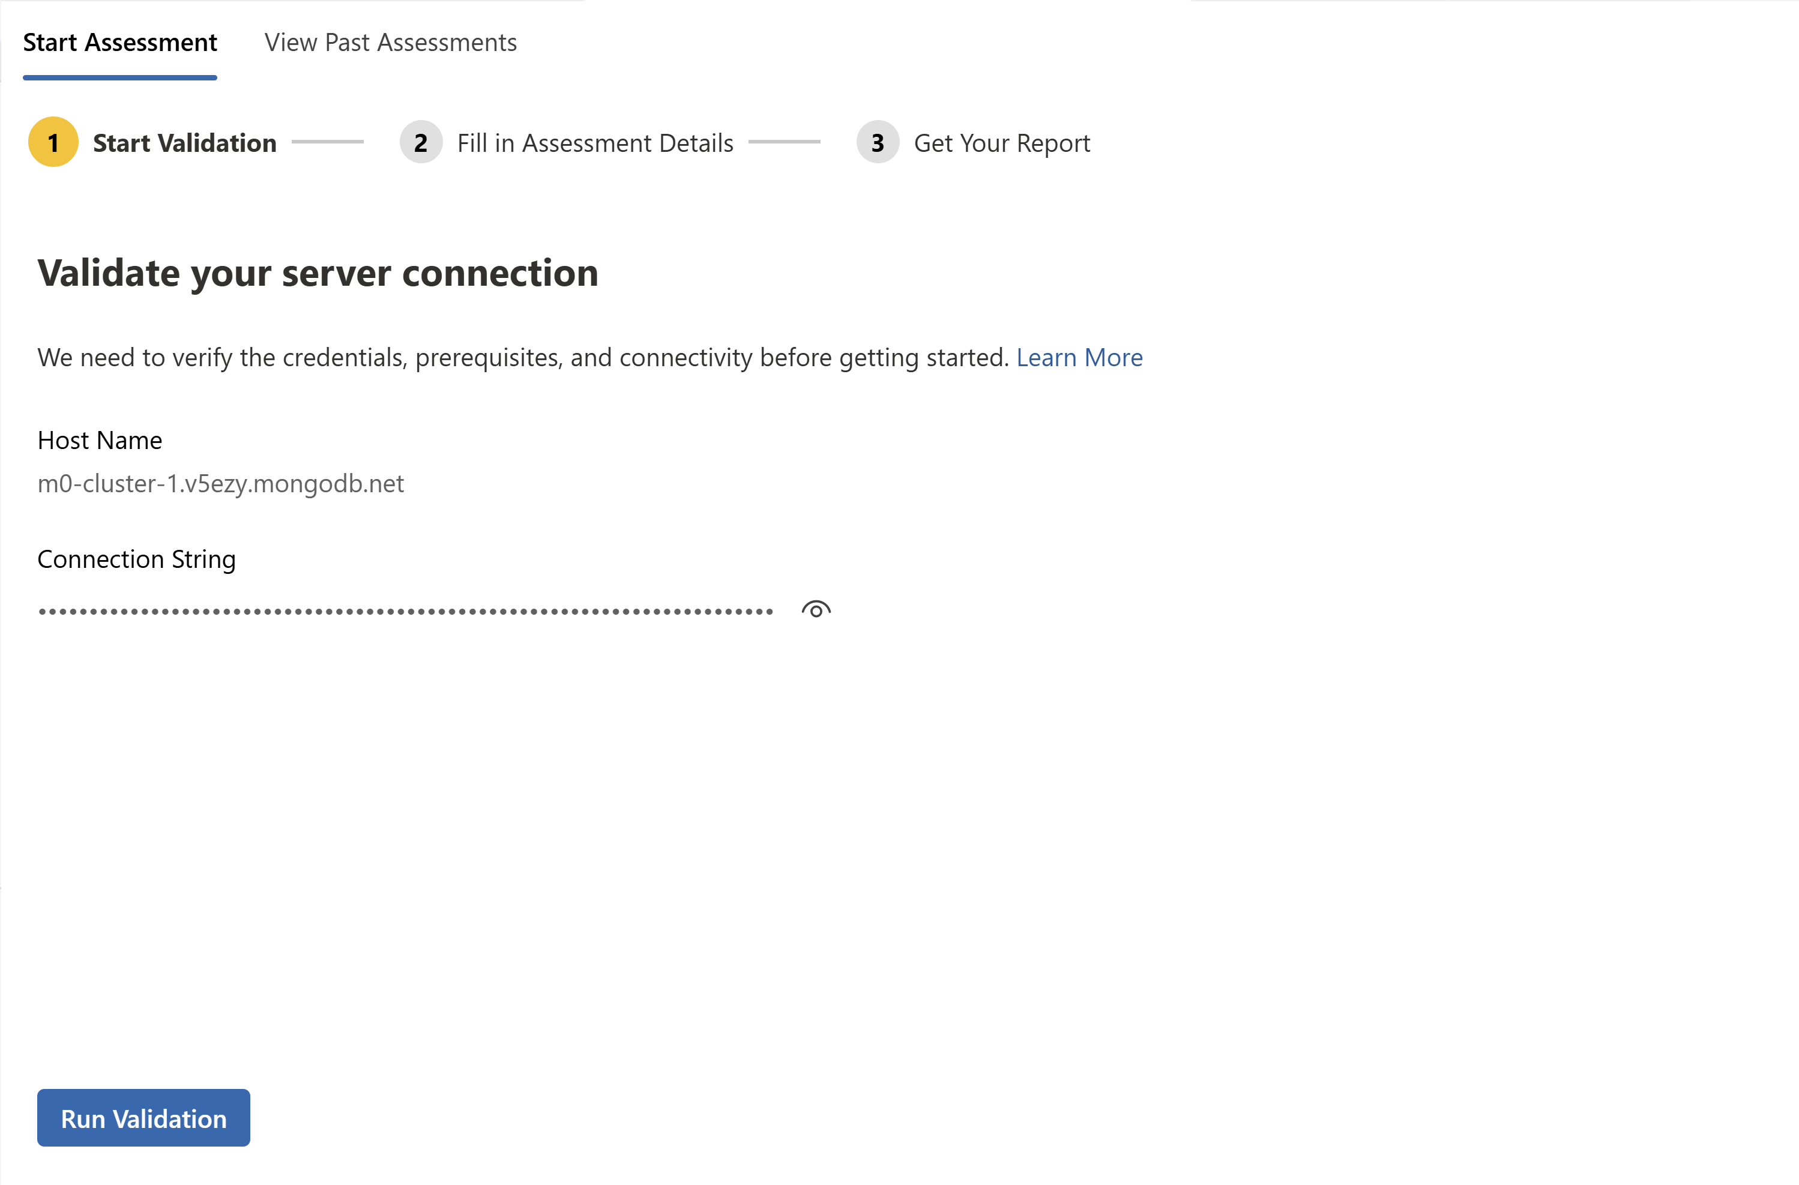Click connector line between steps 1 and 2
Image resolution: width=1799 pixels, height=1185 pixels.
click(327, 141)
